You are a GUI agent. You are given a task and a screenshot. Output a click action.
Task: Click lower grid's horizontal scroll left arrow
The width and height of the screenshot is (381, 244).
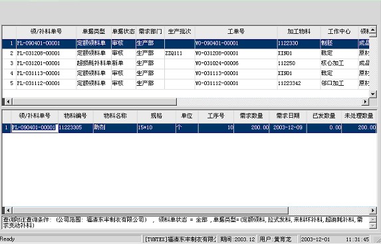coord(8,210)
